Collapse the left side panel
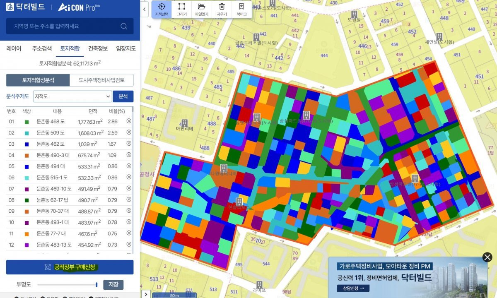The width and height of the screenshot is (497, 298). pos(145,9)
